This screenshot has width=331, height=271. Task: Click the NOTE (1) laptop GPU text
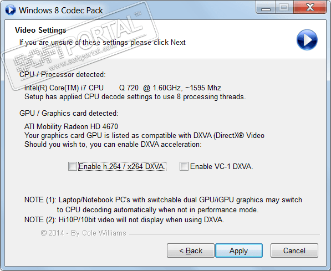163,204
